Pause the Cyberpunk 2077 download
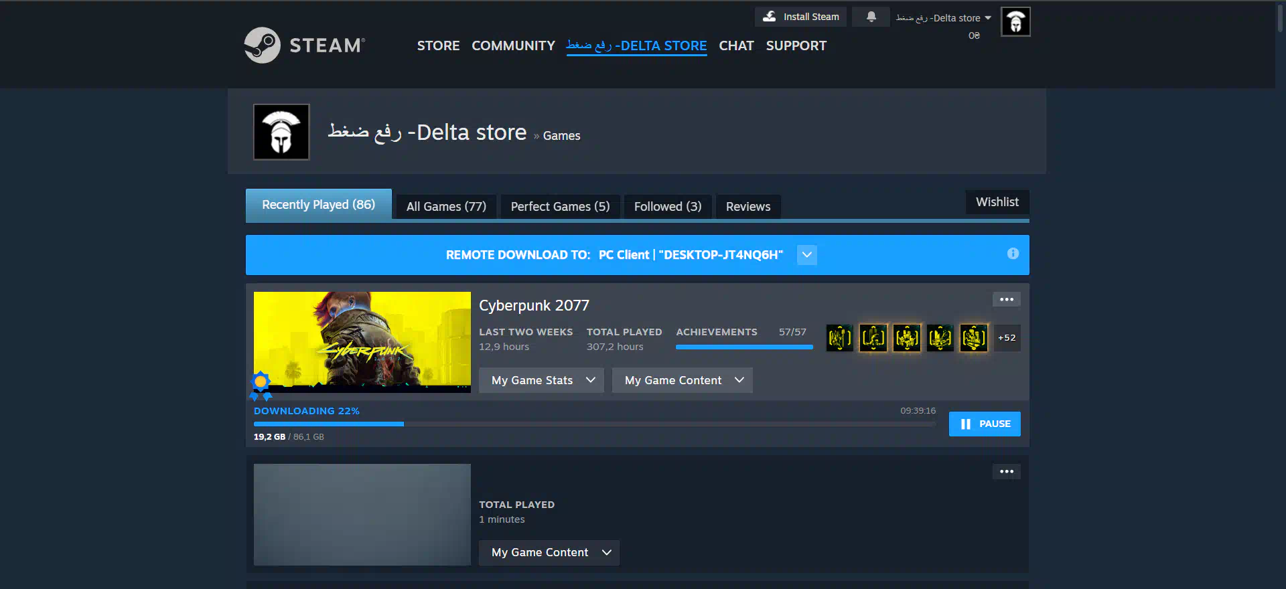Image resolution: width=1286 pixels, height=589 pixels. 985,424
